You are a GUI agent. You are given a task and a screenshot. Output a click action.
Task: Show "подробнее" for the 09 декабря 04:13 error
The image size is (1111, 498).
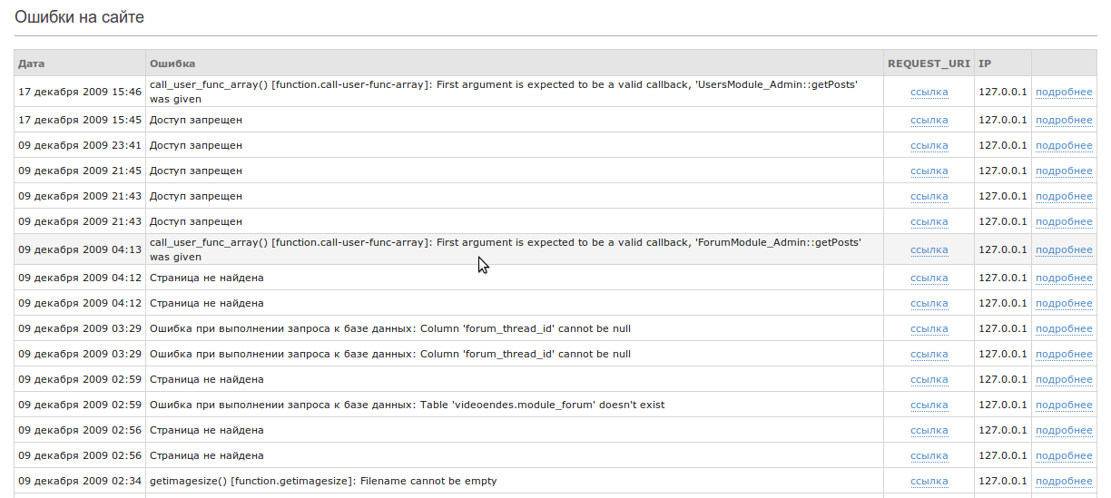[1064, 249]
